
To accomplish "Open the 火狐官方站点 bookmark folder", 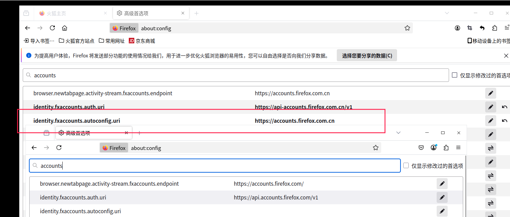I will [x=76, y=41].
